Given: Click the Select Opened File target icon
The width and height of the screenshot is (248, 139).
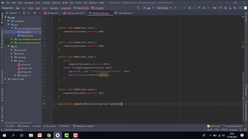Looking at the screenshot, I should pyautogui.click(x=24, y=13).
